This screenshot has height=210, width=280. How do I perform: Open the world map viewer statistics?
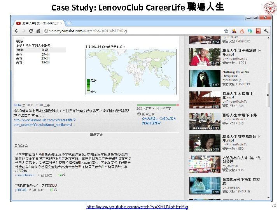coord(131,72)
